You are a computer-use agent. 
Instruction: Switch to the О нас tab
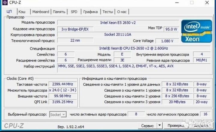[122, 12]
